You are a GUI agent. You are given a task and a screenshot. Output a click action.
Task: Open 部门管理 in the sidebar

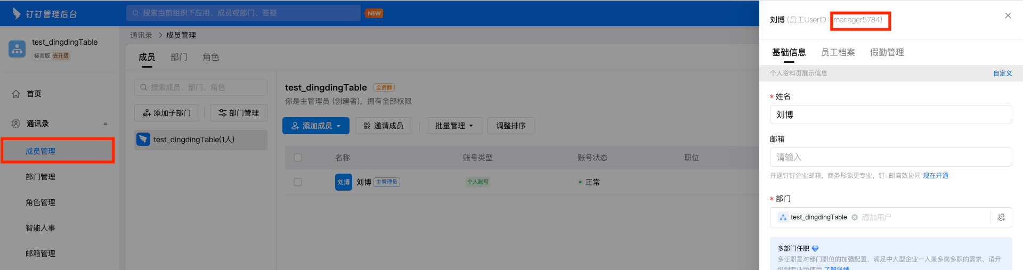pos(40,177)
